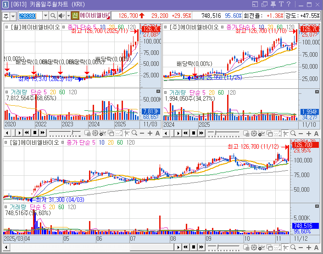Viewport: 323px width, 254px height.
Task: Open help question mark in title bar
Action: (289, 4)
